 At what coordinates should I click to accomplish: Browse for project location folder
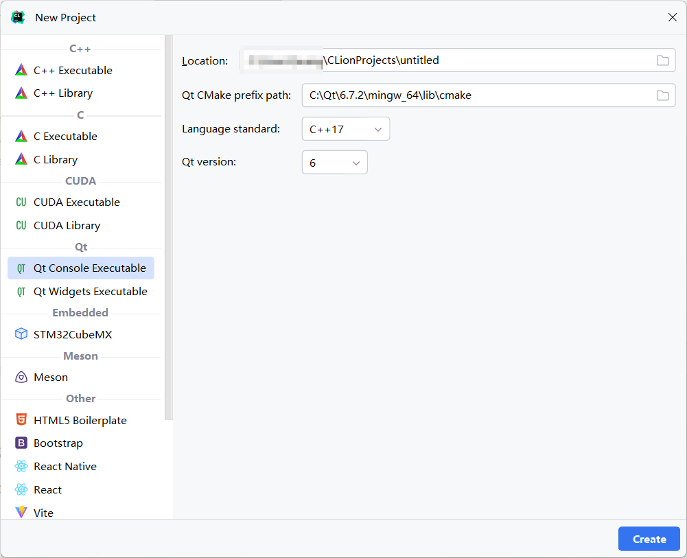point(662,60)
